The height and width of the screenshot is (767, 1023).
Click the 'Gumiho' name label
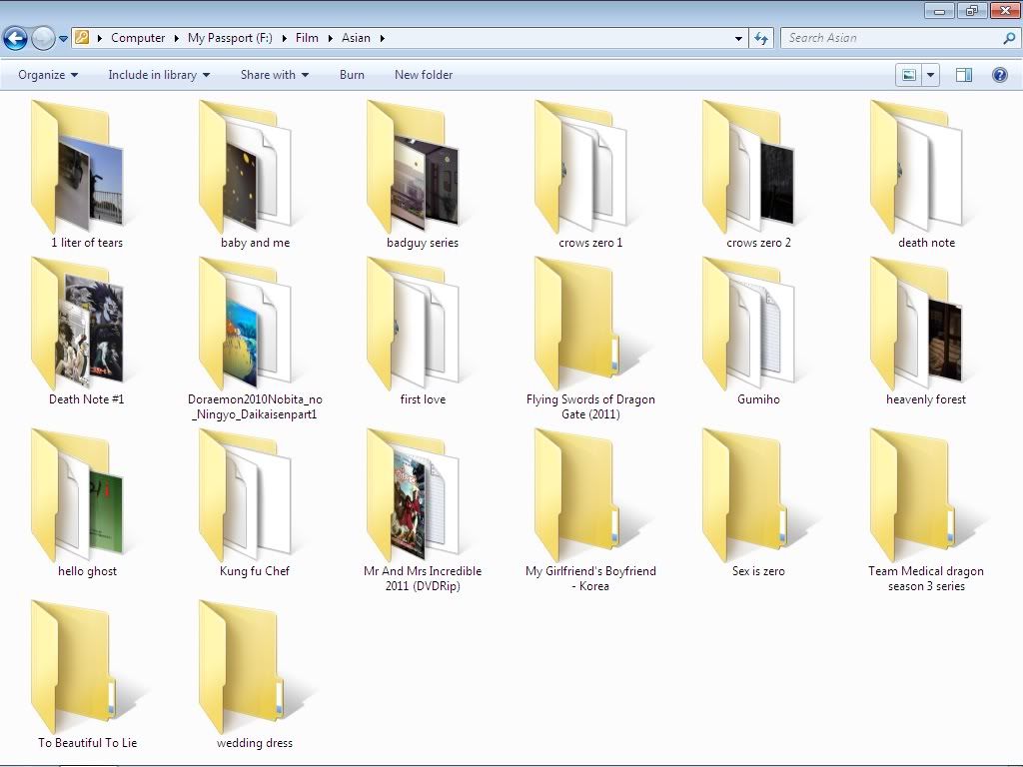click(758, 399)
